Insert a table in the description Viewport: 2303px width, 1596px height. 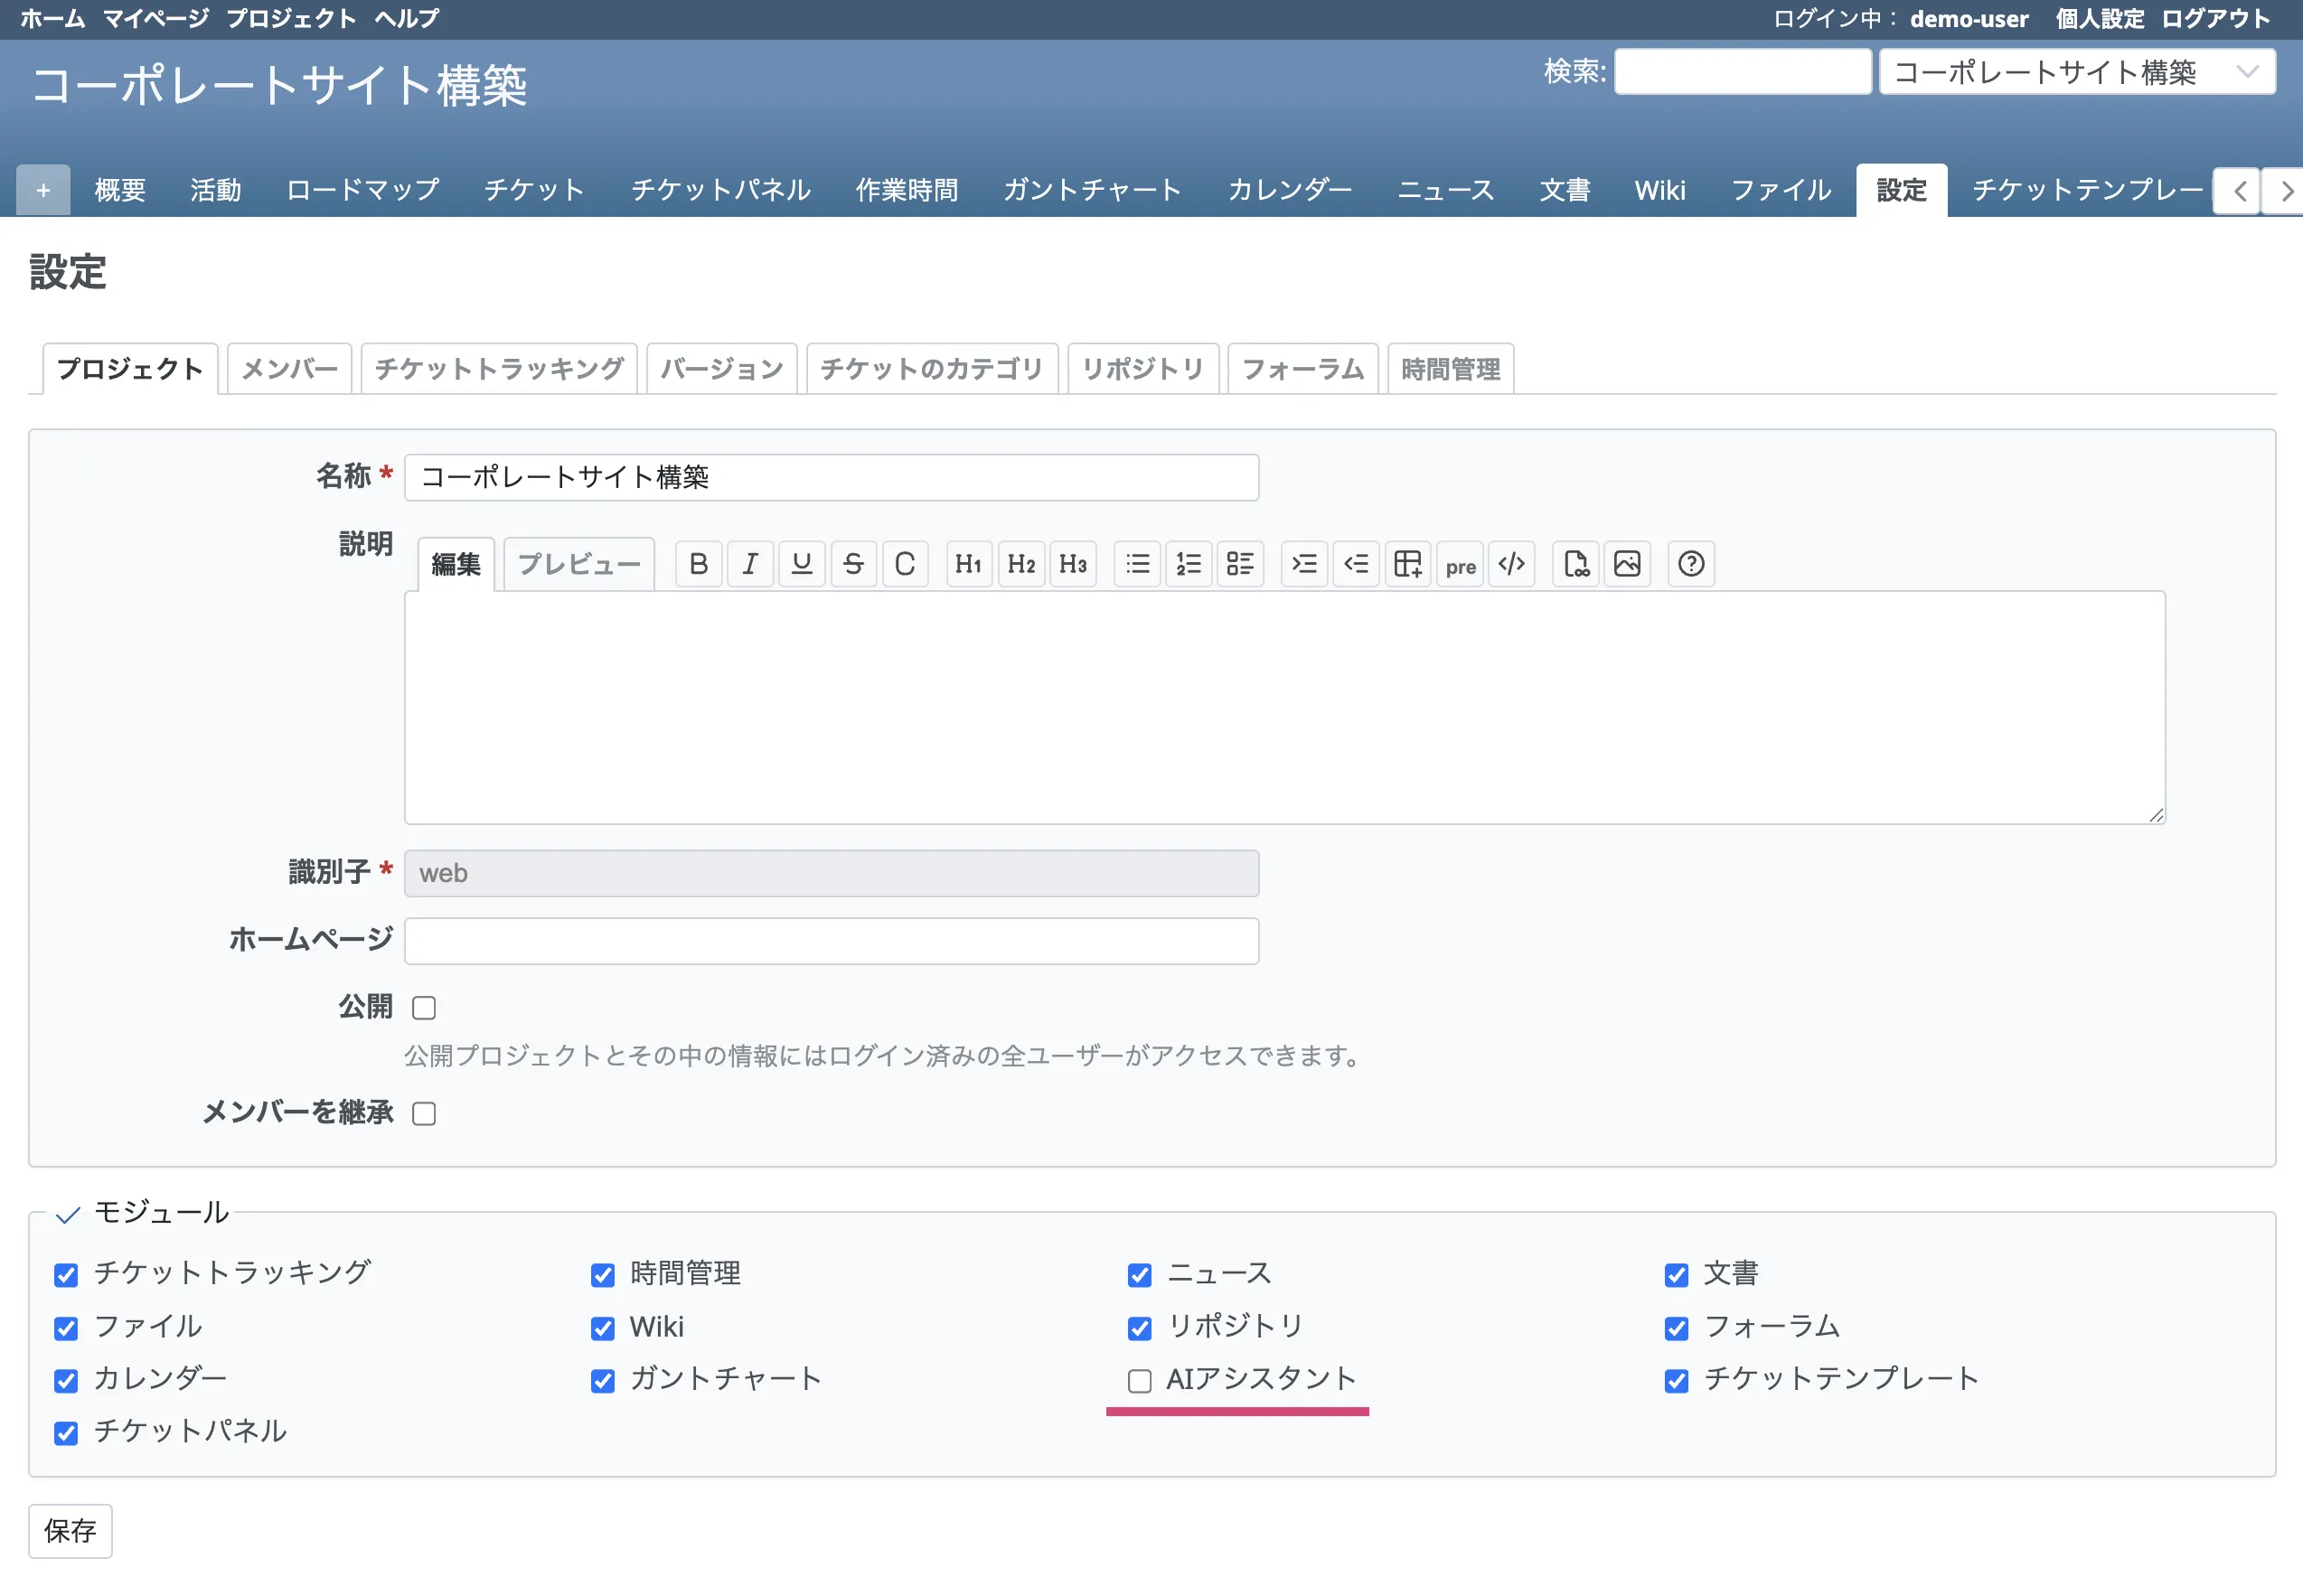click(1408, 564)
